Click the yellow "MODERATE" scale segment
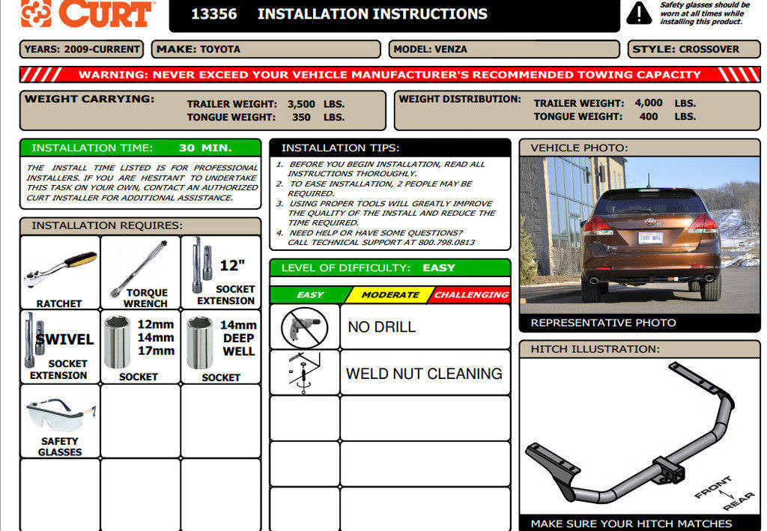Image resolution: width=767 pixels, height=531 pixels. click(390, 295)
